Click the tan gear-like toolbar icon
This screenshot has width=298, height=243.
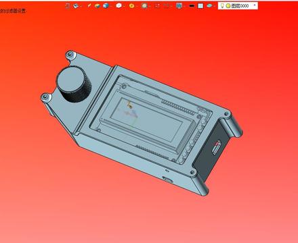pos(144,6)
